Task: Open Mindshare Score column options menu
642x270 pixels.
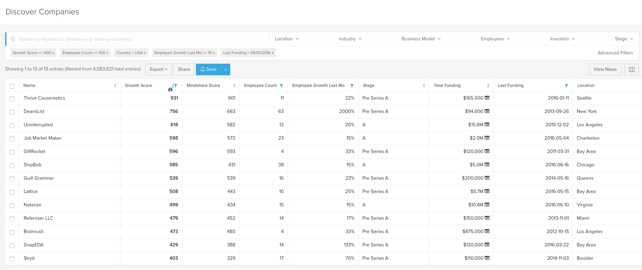Action: (x=234, y=86)
